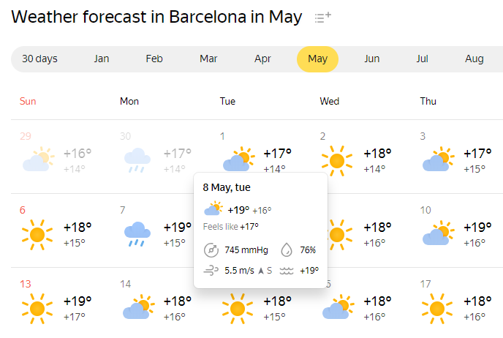Click the cloudy icon for May 10

click(436, 234)
